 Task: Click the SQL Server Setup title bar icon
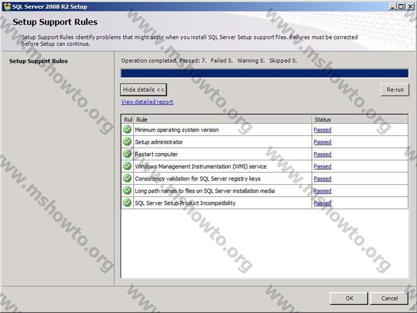click(x=7, y=7)
